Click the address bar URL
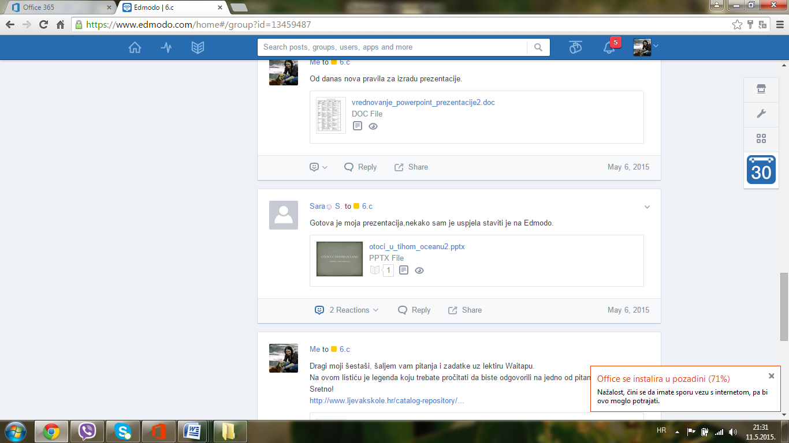The width and height of the screenshot is (789, 443). 198,25
